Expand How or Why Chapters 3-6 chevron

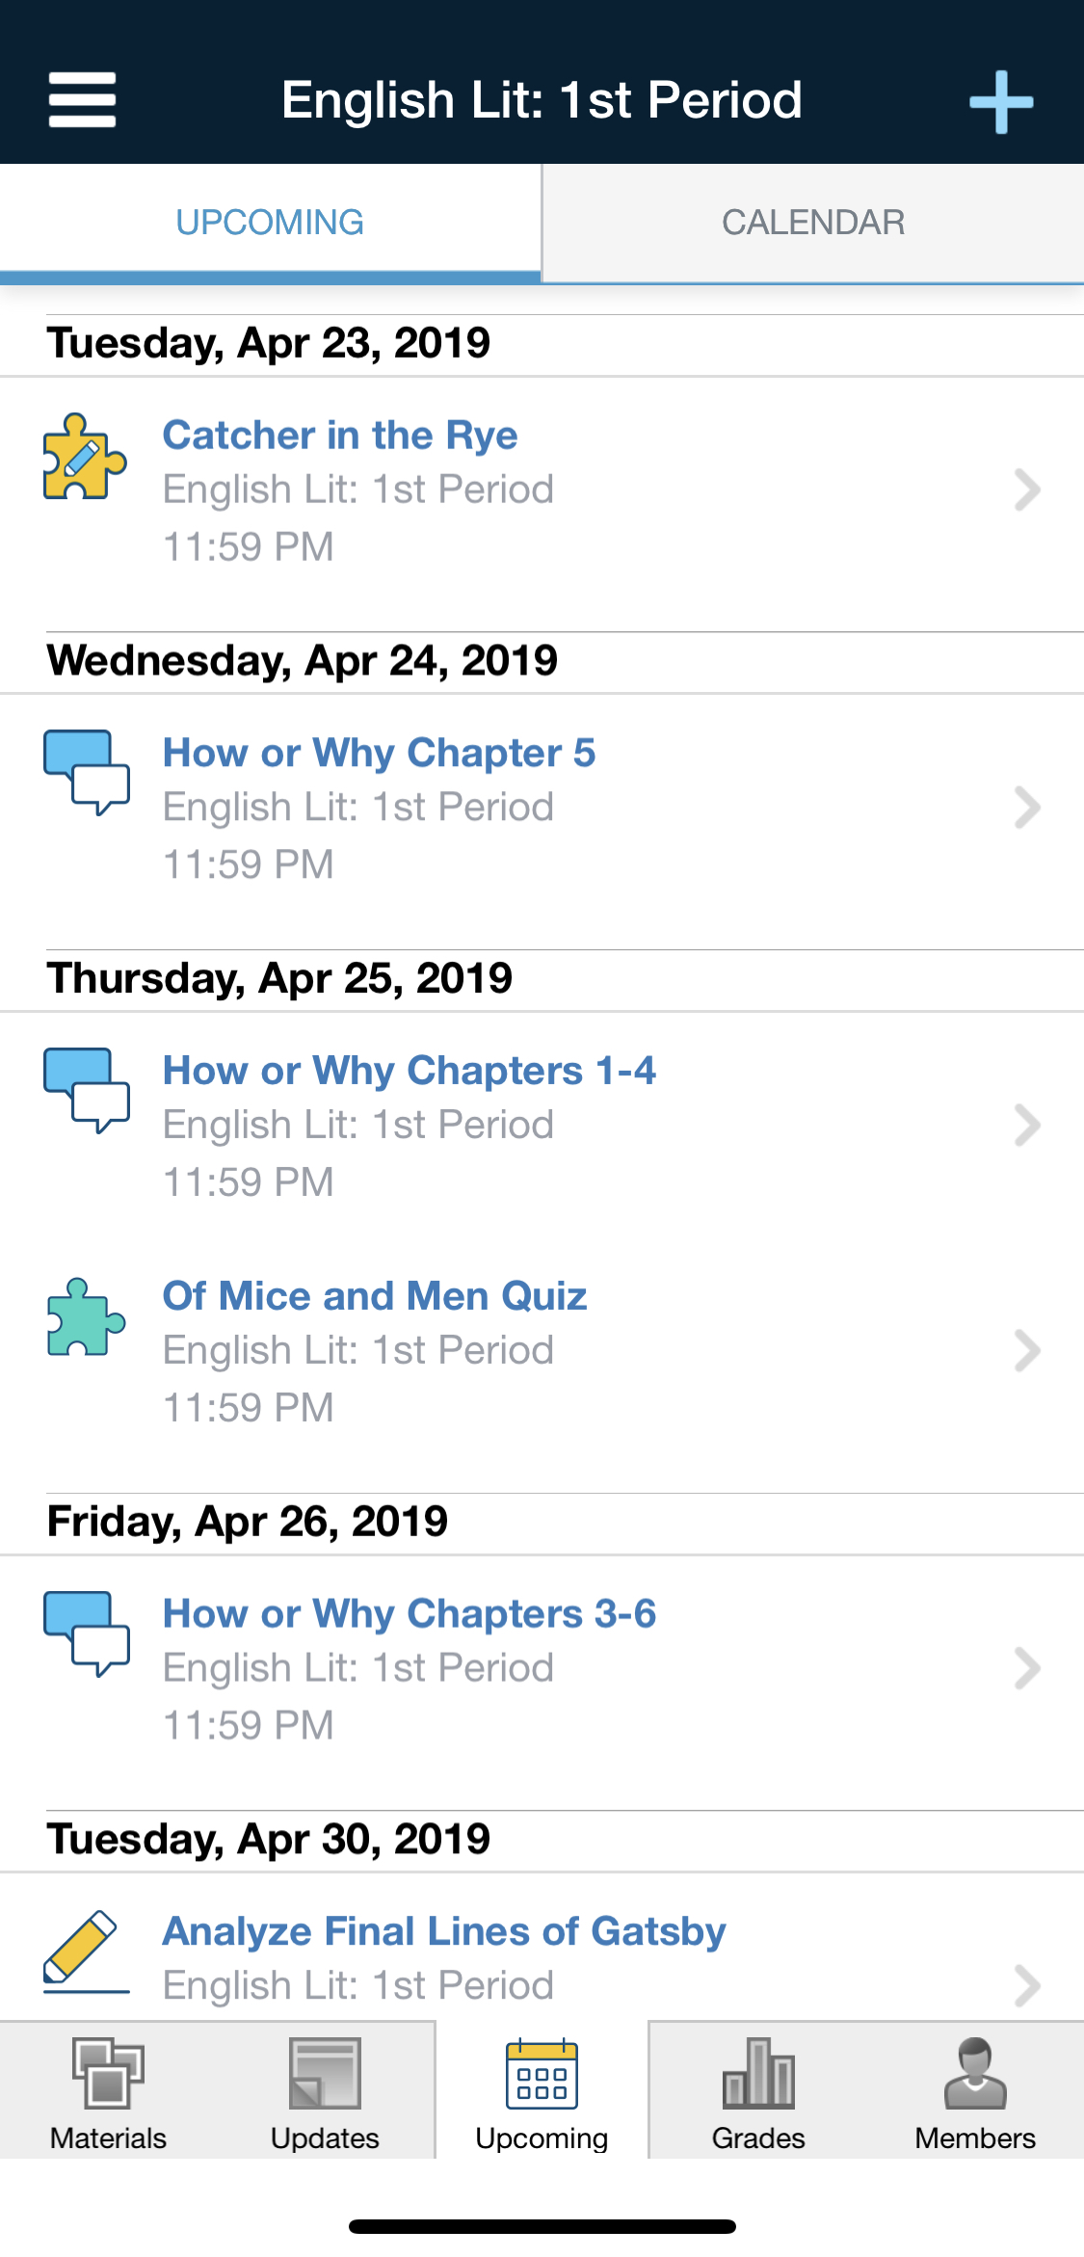[x=1027, y=1668]
